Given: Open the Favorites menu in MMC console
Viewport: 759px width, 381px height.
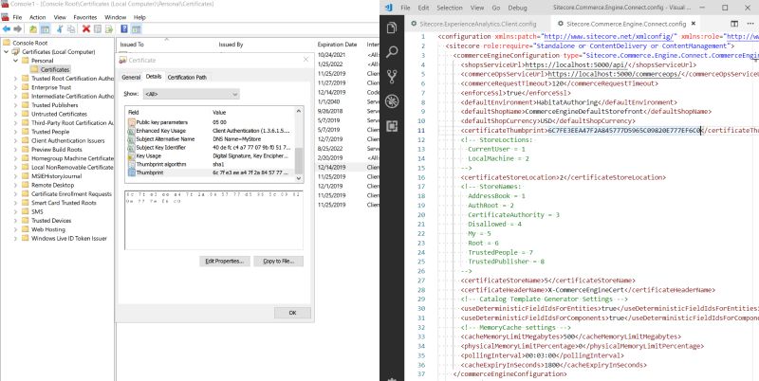Looking at the screenshot, I should pyautogui.click(x=85, y=17).
